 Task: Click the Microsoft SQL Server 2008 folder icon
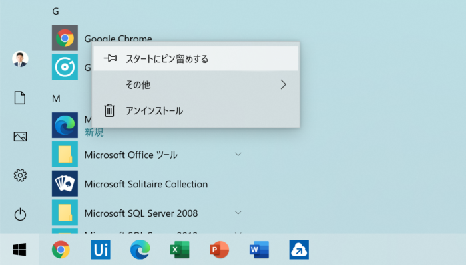[x=65, y=213]
